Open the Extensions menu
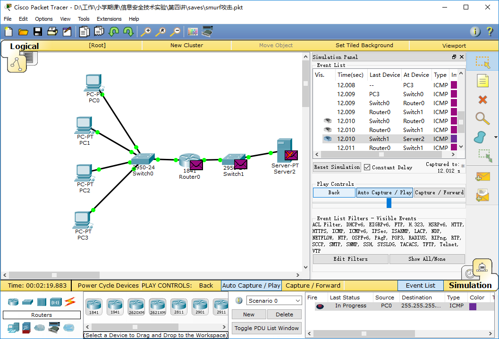499x339 pixels. click(x=109, y=19)
